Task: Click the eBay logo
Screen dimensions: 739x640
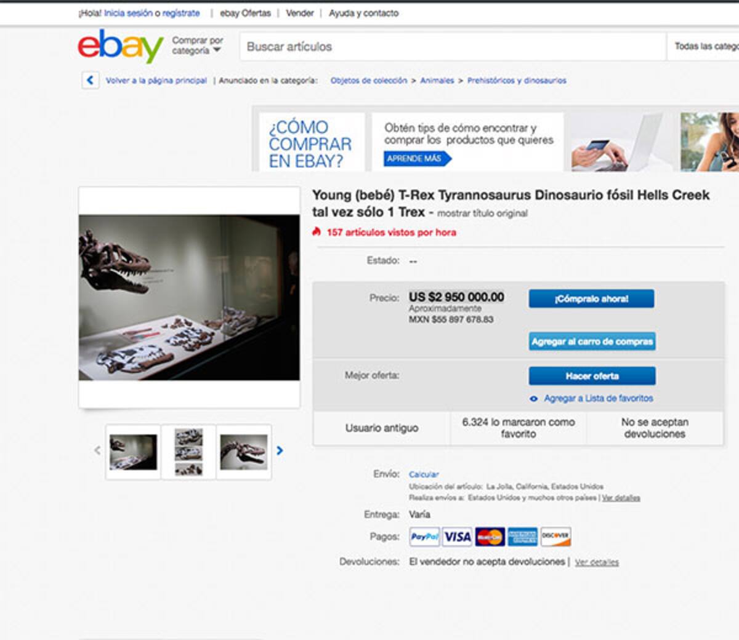Action: [x=120, y=46]
